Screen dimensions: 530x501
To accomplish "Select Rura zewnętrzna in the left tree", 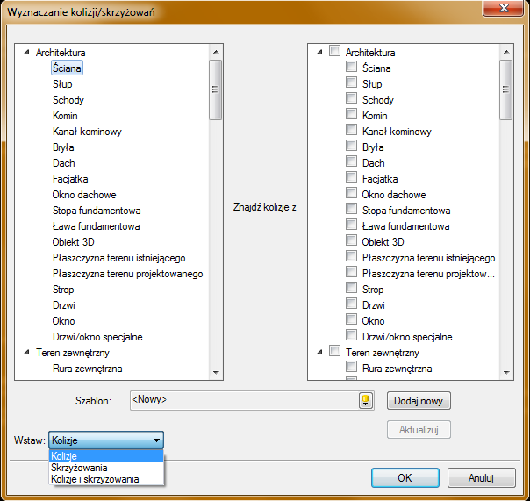I will (x=88, y=369).
